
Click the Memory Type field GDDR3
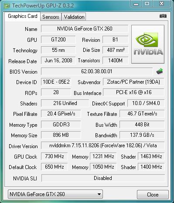tap(61, 125)
